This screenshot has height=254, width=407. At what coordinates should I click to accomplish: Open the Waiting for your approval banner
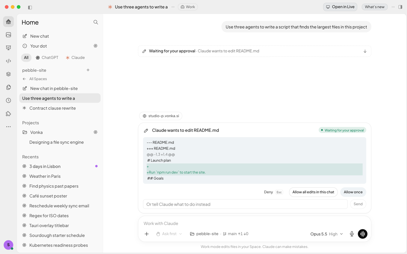point(254,51)
